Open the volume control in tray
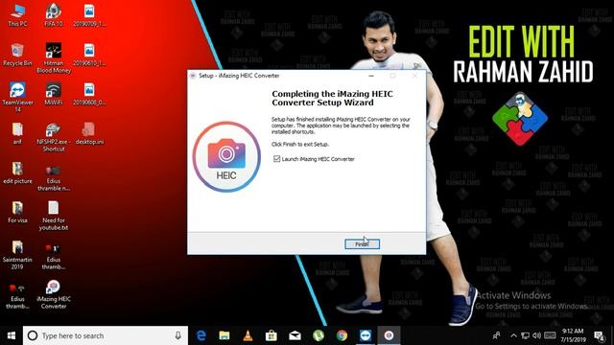The width and height of the screenshot is (614, 345). (x=537, y=335)
